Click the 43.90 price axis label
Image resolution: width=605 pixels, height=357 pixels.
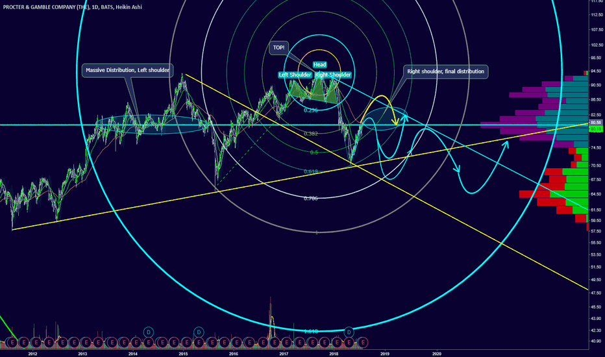(596, 319)
